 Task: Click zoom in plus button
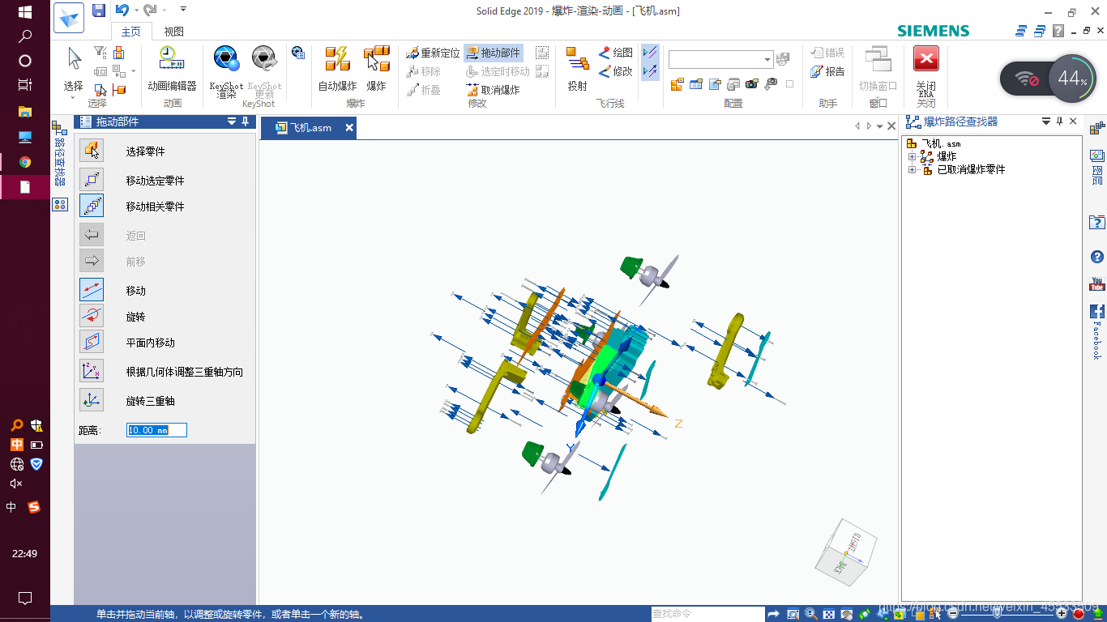[x=1062, y=615]
